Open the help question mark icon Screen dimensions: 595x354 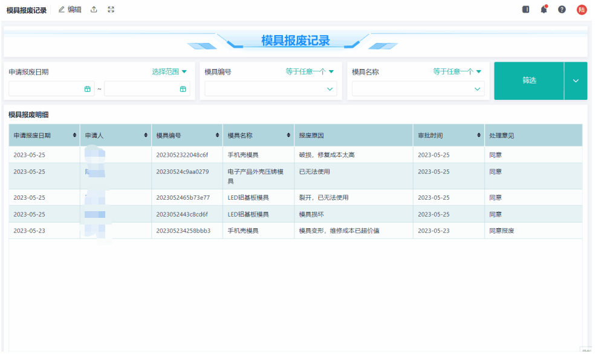click(562, 10)
